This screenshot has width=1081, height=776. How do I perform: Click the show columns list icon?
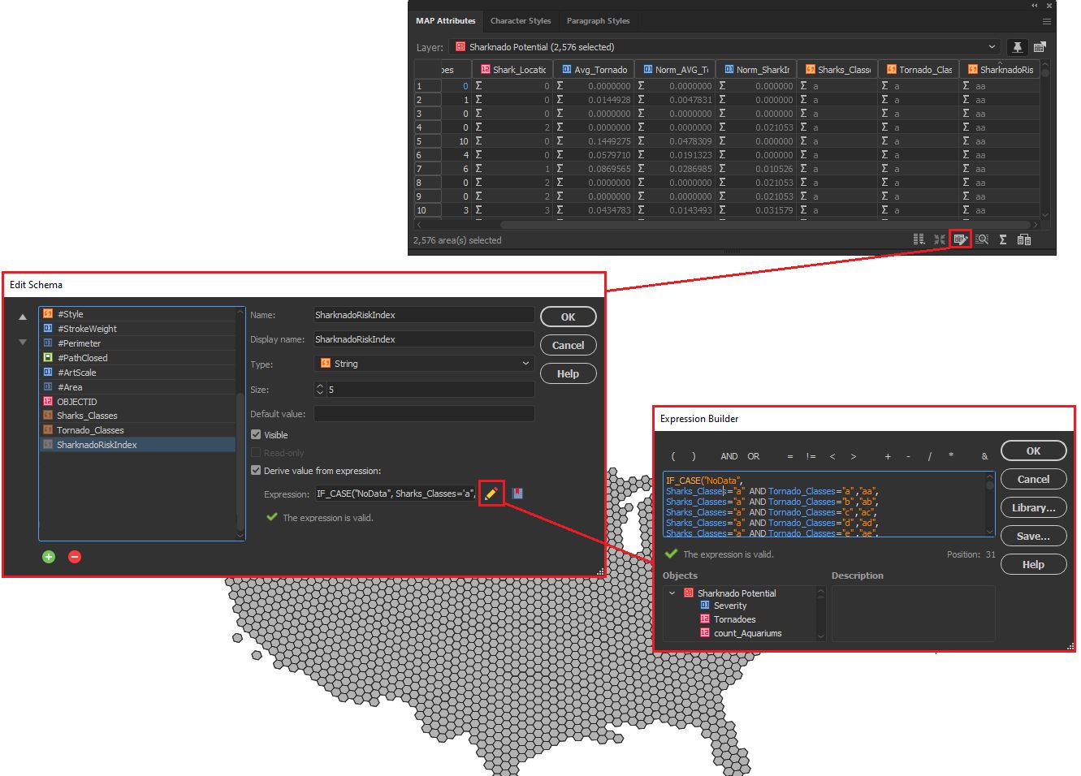point(919,239)
